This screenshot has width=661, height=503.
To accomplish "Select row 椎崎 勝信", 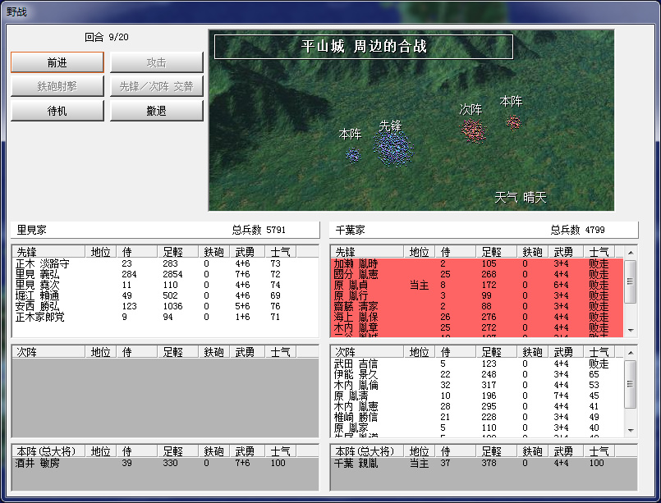I will (477, 417).
